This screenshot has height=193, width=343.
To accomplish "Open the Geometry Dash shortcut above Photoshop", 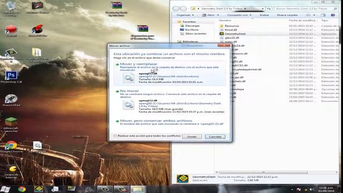I will coord(11,55).
